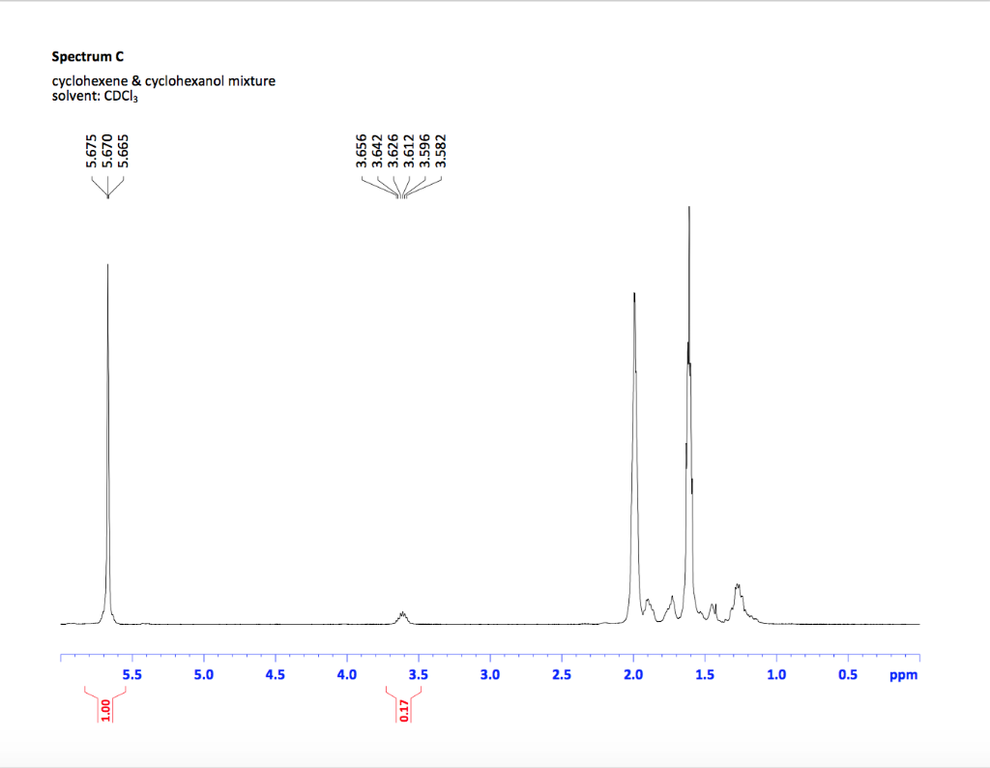The width and height of the screenshot is (990, 768).
Task: Expand the bracket above the 5.6 peaks
Action: tap(107, 184)
